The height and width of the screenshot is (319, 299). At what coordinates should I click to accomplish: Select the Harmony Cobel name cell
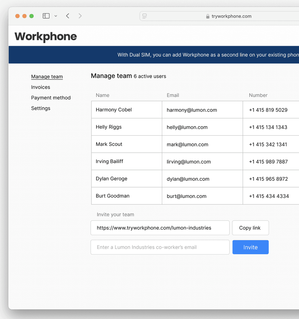[127, 110]
